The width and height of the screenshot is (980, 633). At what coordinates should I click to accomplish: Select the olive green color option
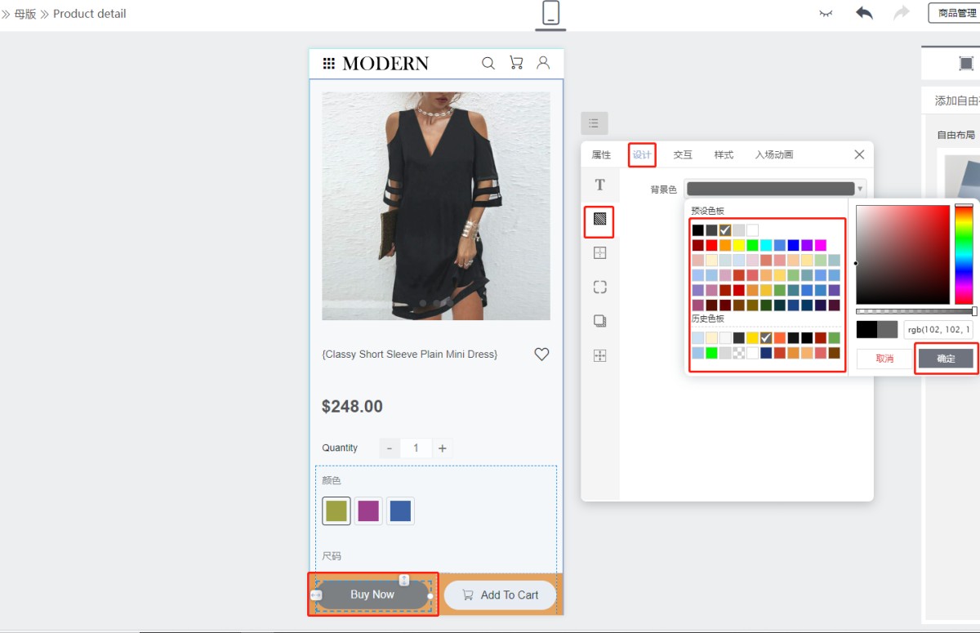[x=336, y=511]
